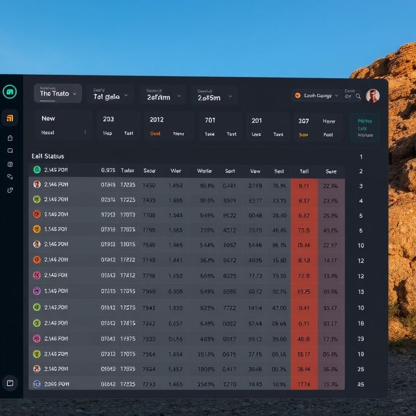Click the cell reading "17412"
Viewport: 416px width, 416px height.
point(128,276)
